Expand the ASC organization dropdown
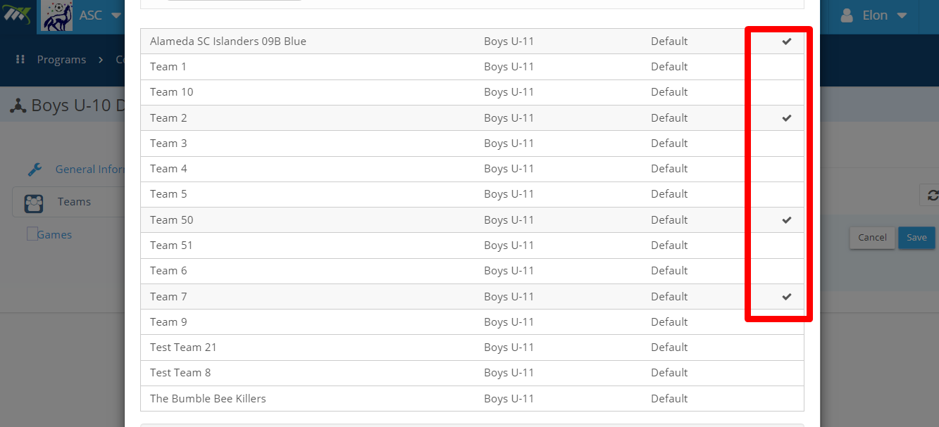The width and height of the screenshot is (939, 427). click(x=116, y=15)
